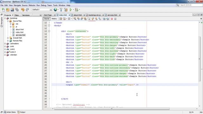Open the <default> configuration combo box
The width and height of the screenshot is (203, 114).
42,10
